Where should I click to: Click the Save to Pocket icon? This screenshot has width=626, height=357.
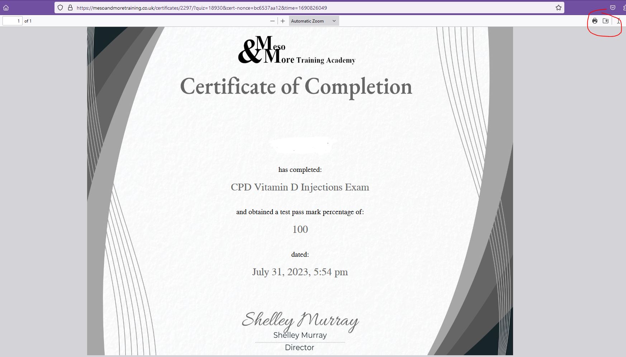(x=613, y=8)
